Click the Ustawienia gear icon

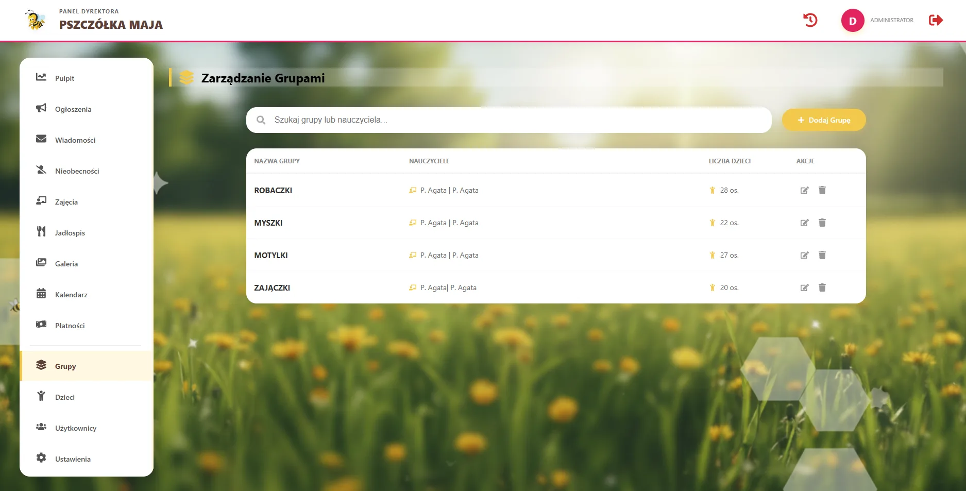(41, 458)
